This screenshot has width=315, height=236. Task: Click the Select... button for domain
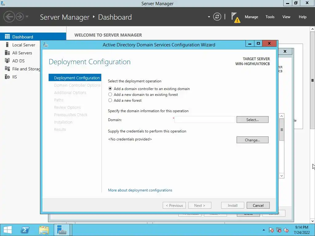[252, 120]
